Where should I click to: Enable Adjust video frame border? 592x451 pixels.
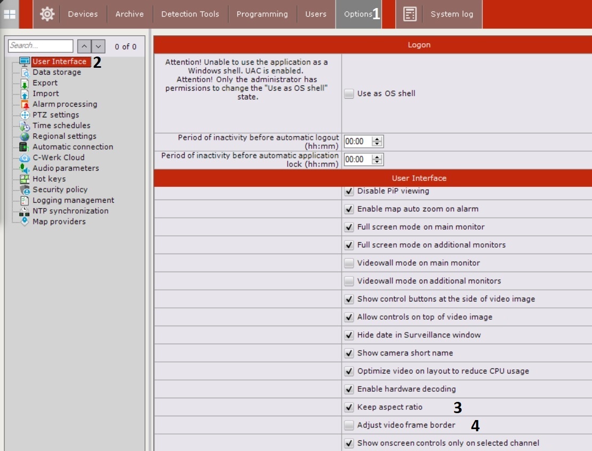click(349, 425)
